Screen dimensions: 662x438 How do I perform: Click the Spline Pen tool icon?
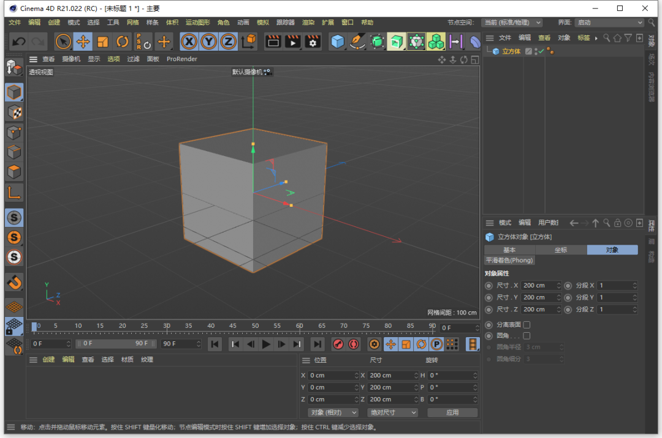coord(357,42)
